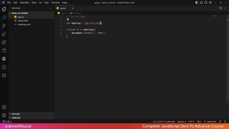Open the Extensions view

click(x=4, y=42)
